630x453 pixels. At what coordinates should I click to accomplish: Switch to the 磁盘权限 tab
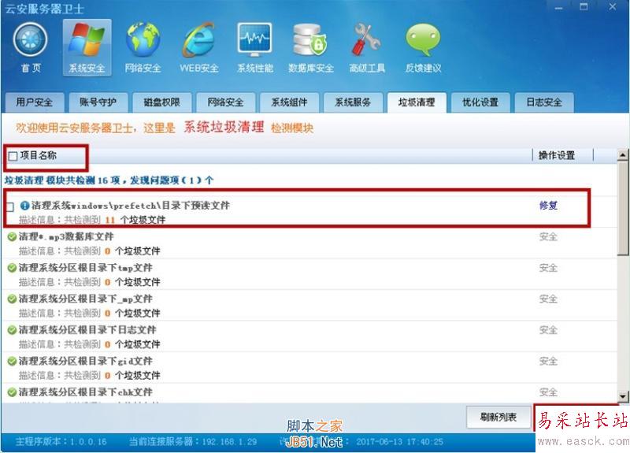click(x=162, y=102)
